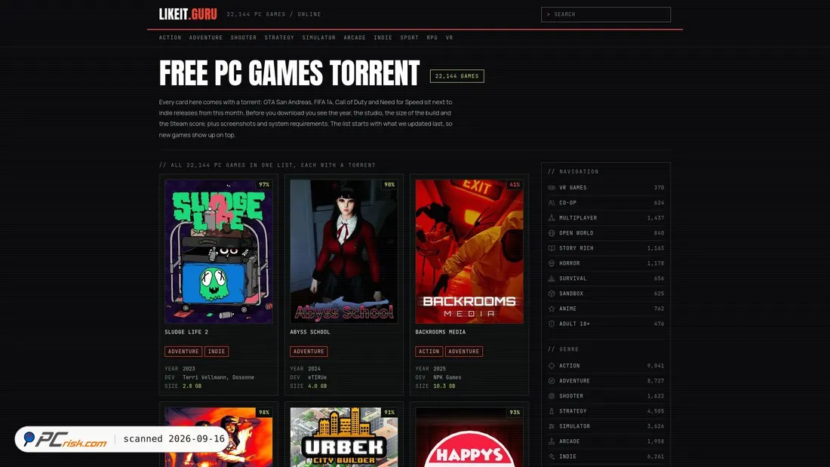
Task: Click the '22,144 GAMES' badge beside the heading
Action: tap(456, 76)
